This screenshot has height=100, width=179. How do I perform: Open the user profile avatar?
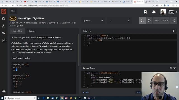(163, 12)
